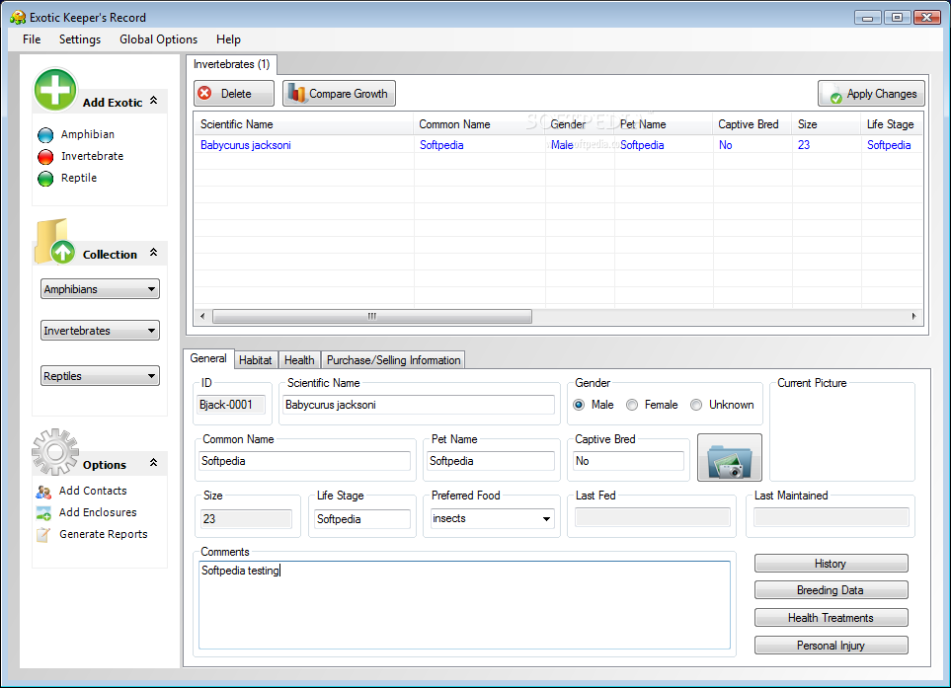
Task: Open the Invertebrates collection dropdown
Action: click(x=100, y=331)
